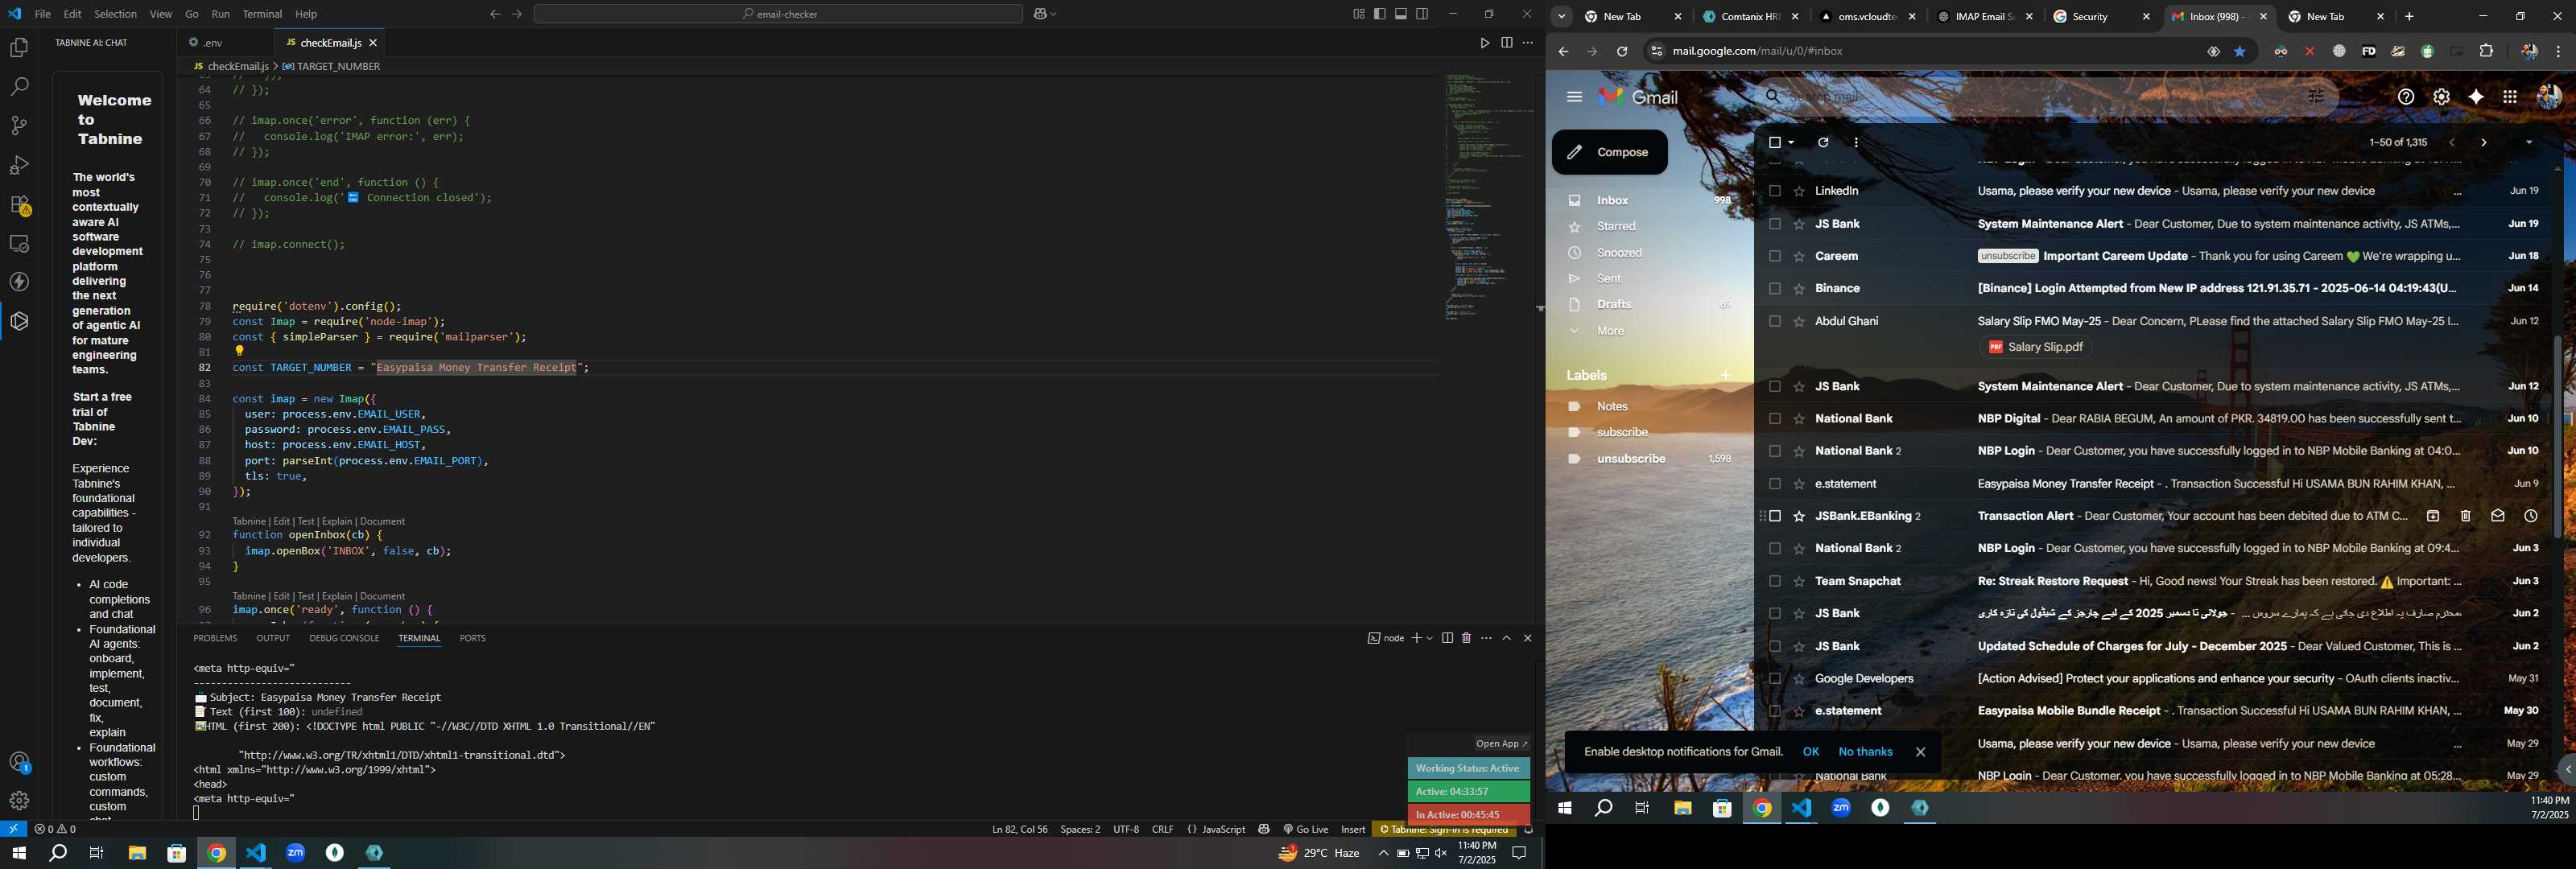Open the Explorer view in VS Code
Viewport: 2576px width, 869px height.
[x=19, y=48]
